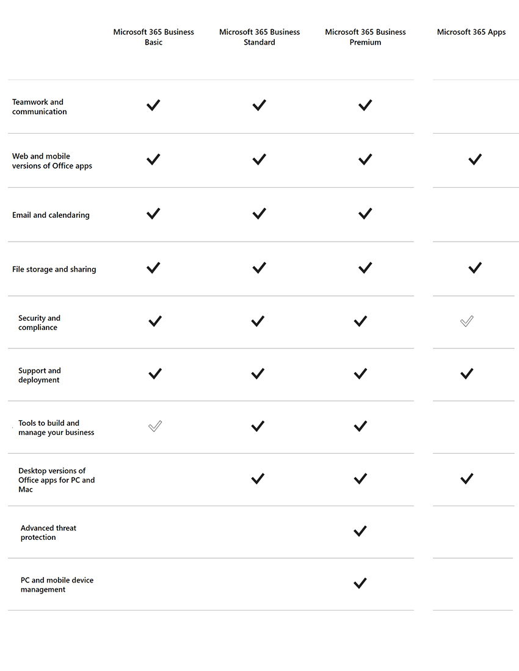This screenshot has height=671, width=519.
Task: Click the Advanced threat protection row label
Action: [48, 533]
